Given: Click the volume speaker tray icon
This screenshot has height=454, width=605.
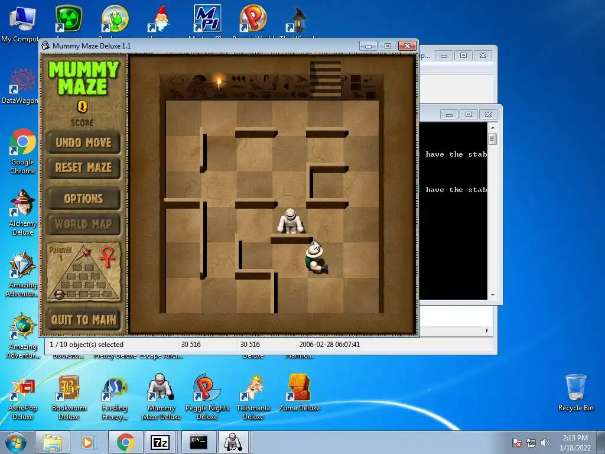Looking at the screenshot, I should click(545, 443).
